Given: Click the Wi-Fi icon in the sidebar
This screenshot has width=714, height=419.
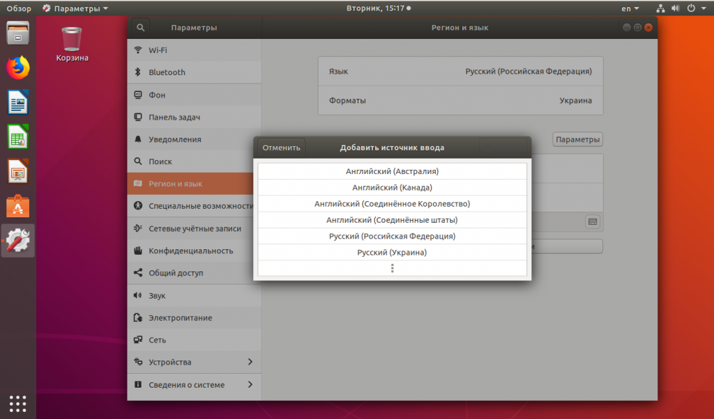Looking at the screenshot, I should (138, 50).
